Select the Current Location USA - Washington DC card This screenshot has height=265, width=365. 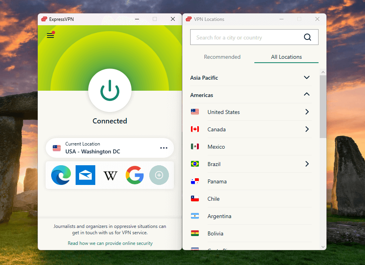click(110, 148)
